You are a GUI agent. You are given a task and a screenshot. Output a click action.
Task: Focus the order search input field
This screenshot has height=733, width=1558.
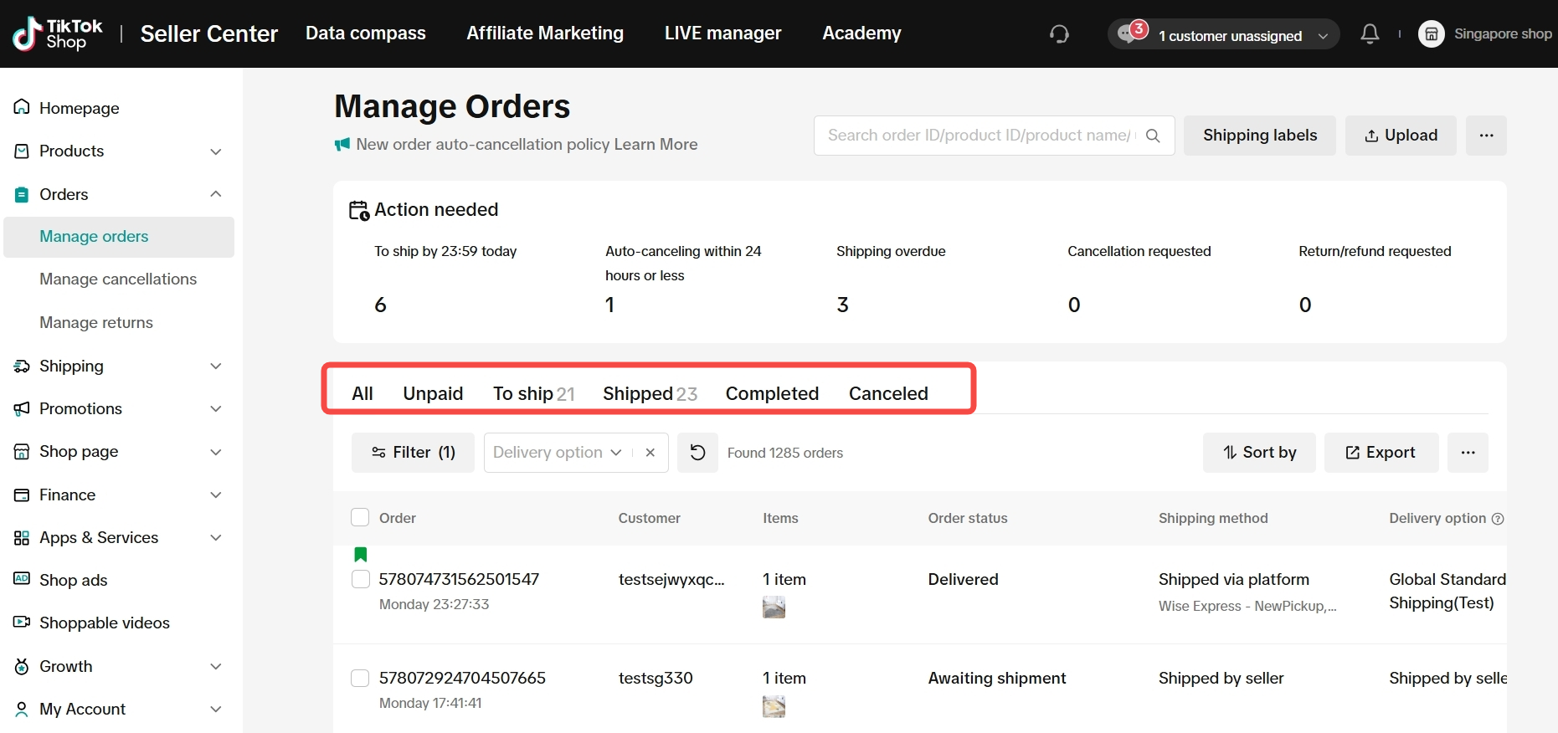tap(978, 136)
